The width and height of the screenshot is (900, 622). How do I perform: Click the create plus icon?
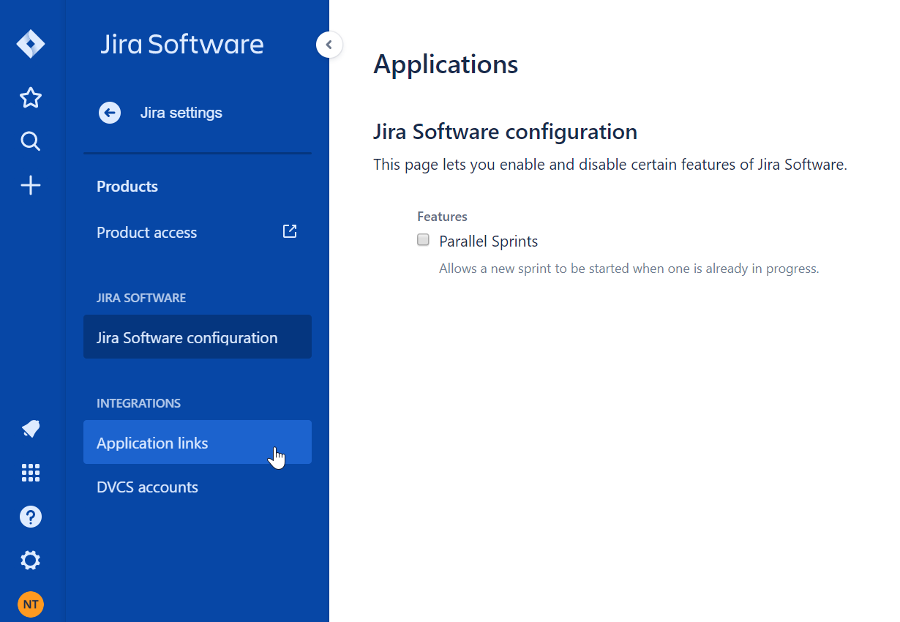tap(31, 186)
